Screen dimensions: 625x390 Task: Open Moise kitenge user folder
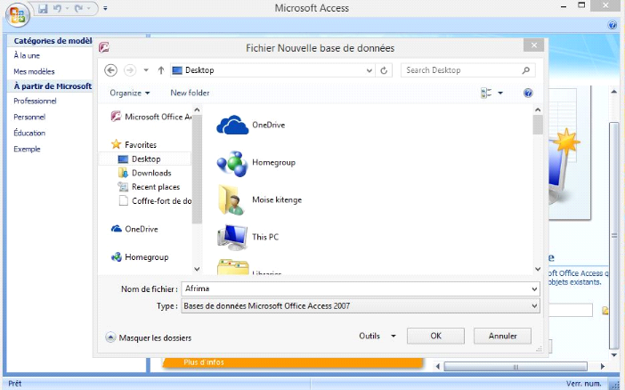coord(276,199)
